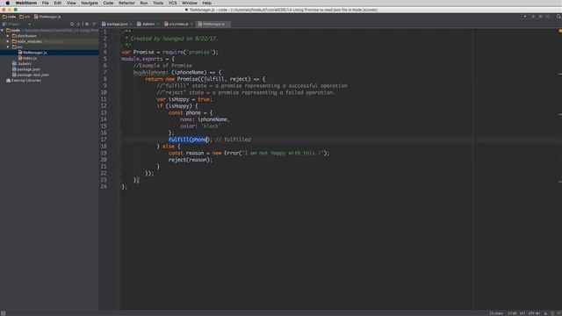Click on 'module.exports' in line 5
The width and height of the screenshot is (562, 316).
[142, 59]
